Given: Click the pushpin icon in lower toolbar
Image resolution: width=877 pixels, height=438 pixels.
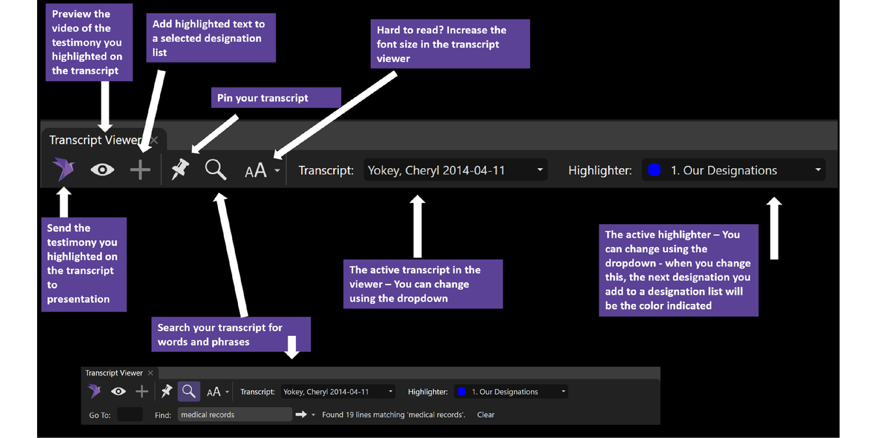Looking at the screenshot, I should pos(167,391).
